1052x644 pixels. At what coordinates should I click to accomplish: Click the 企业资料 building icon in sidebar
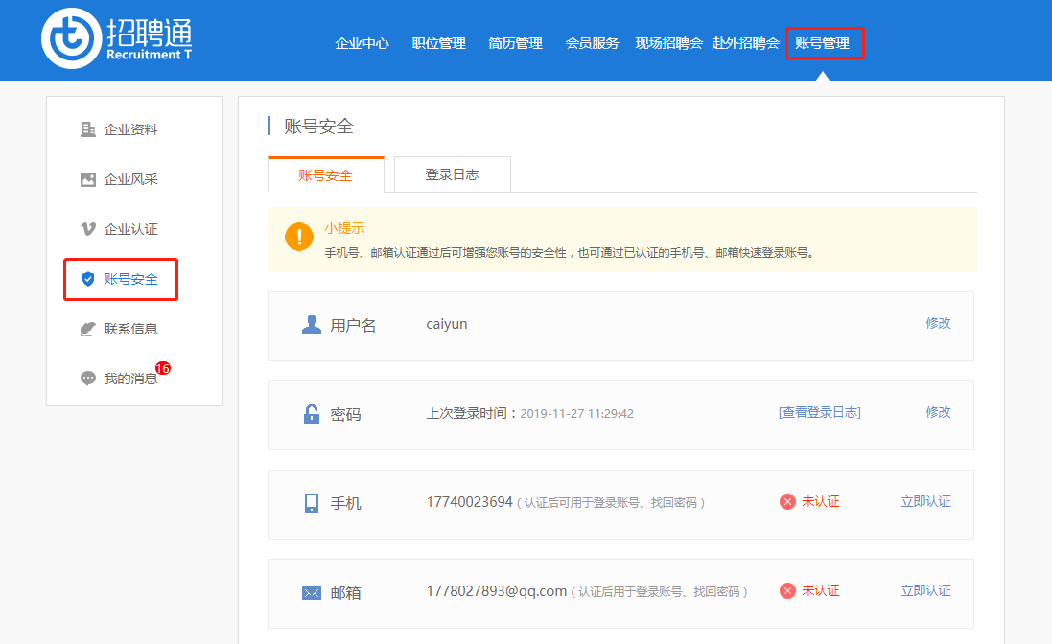point(88,129)
